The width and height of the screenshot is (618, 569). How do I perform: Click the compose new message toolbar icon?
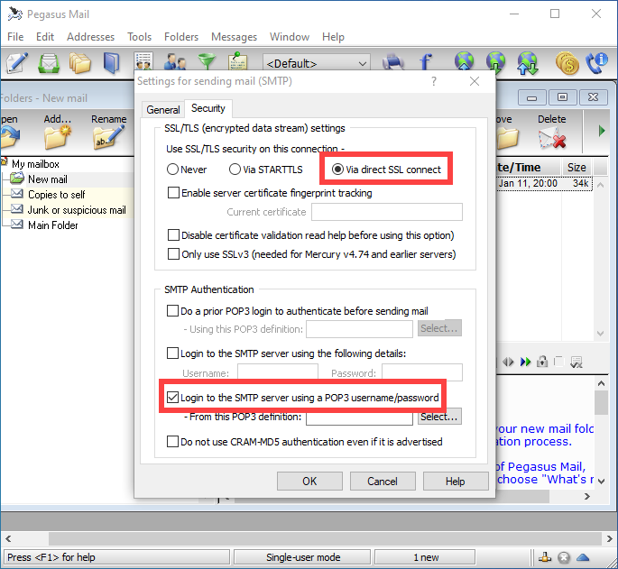[16, 62]
